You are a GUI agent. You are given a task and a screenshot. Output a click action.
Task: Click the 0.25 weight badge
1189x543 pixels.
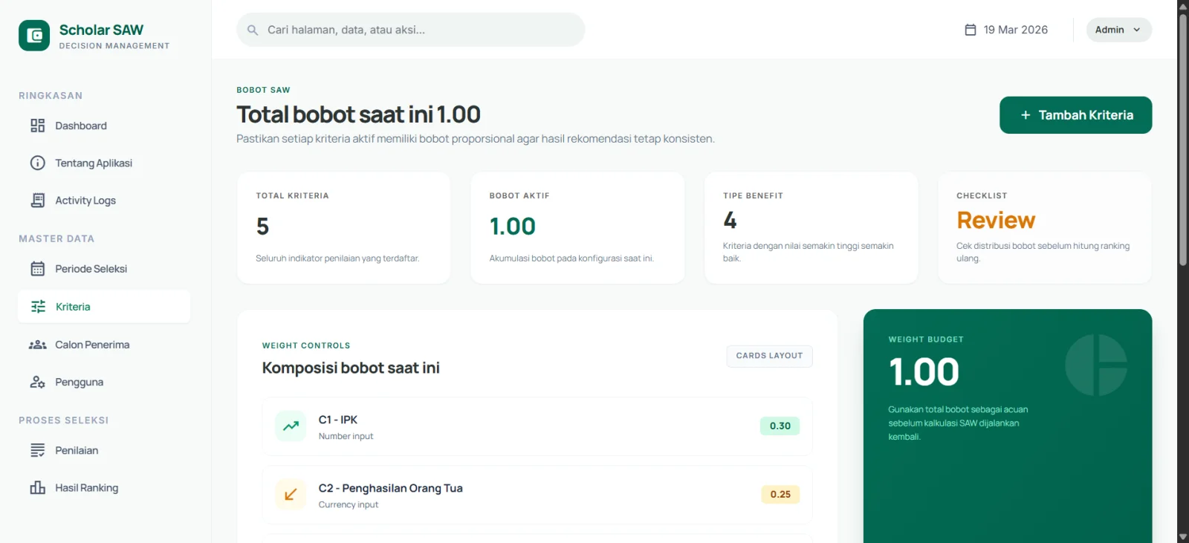(780, 495)
